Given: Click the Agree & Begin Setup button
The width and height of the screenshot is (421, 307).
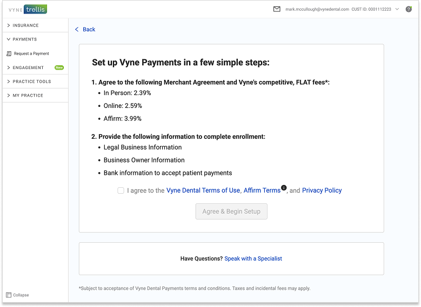Looking at the screenshot, I should click(x=231, y=212).
